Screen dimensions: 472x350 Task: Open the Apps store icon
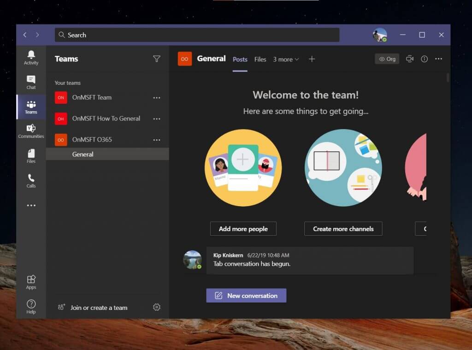point(31,282)
